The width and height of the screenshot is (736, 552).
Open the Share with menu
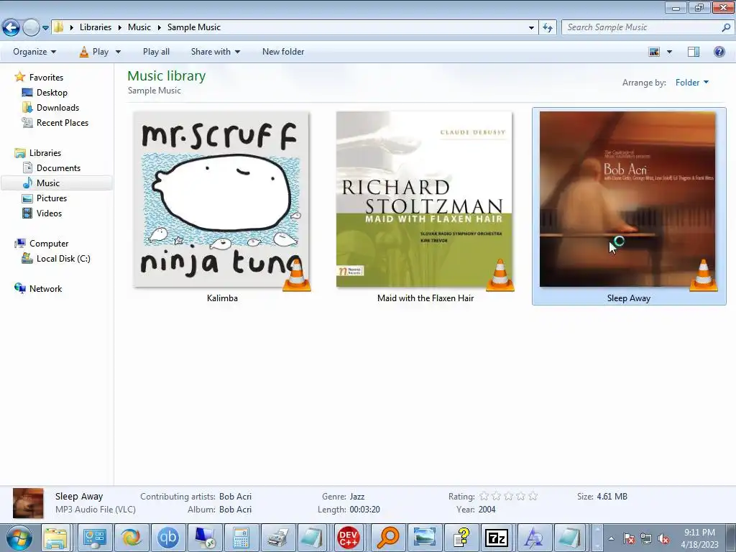point(216,52)
